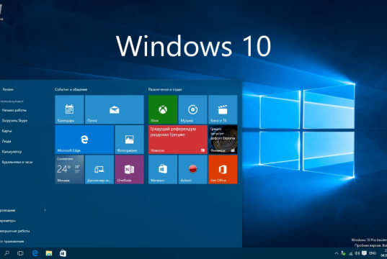Open Начало работы from the app list
387x259 pixels.
[x=14, y=110]
